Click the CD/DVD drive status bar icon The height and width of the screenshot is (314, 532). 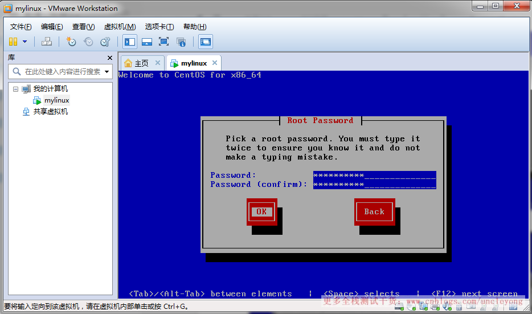[411, 307]
